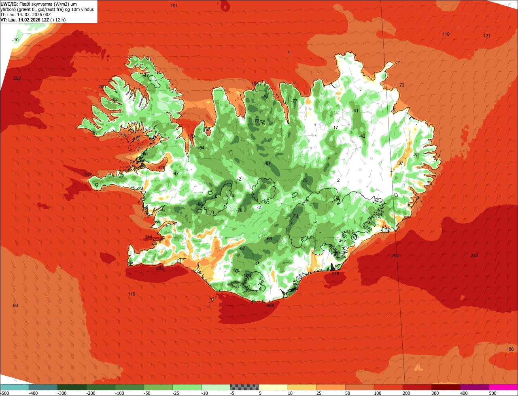This screenshot has width=518, height=396.
Task: Click the init time 'IT: Lau. 14. 02. 2026 00Z'
Action: click(x=25, y=14)
